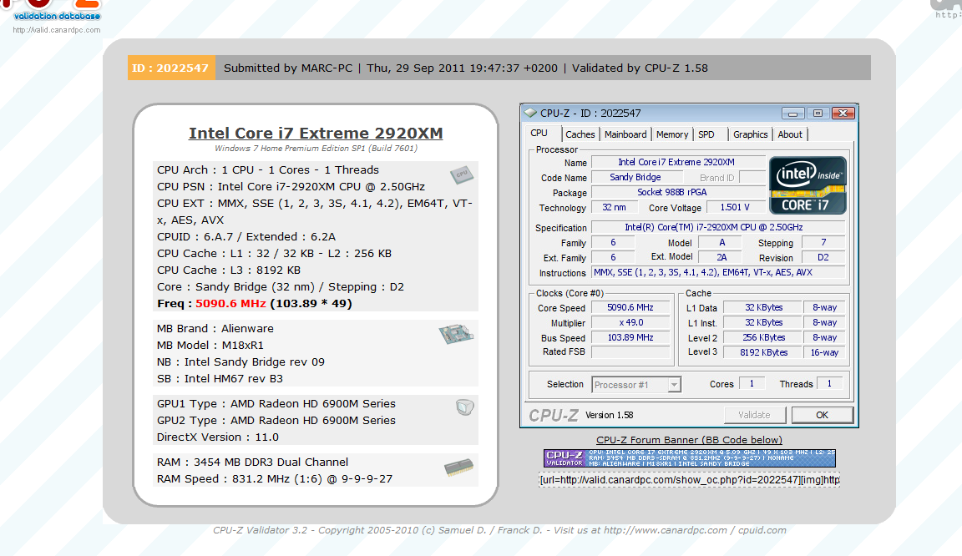
Task: Click the Level 3 16-way value
Action: tap(824, 352)
